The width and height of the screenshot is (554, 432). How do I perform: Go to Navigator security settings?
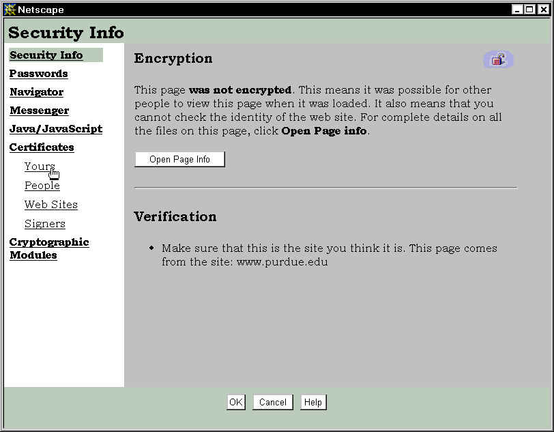(36, 92)
